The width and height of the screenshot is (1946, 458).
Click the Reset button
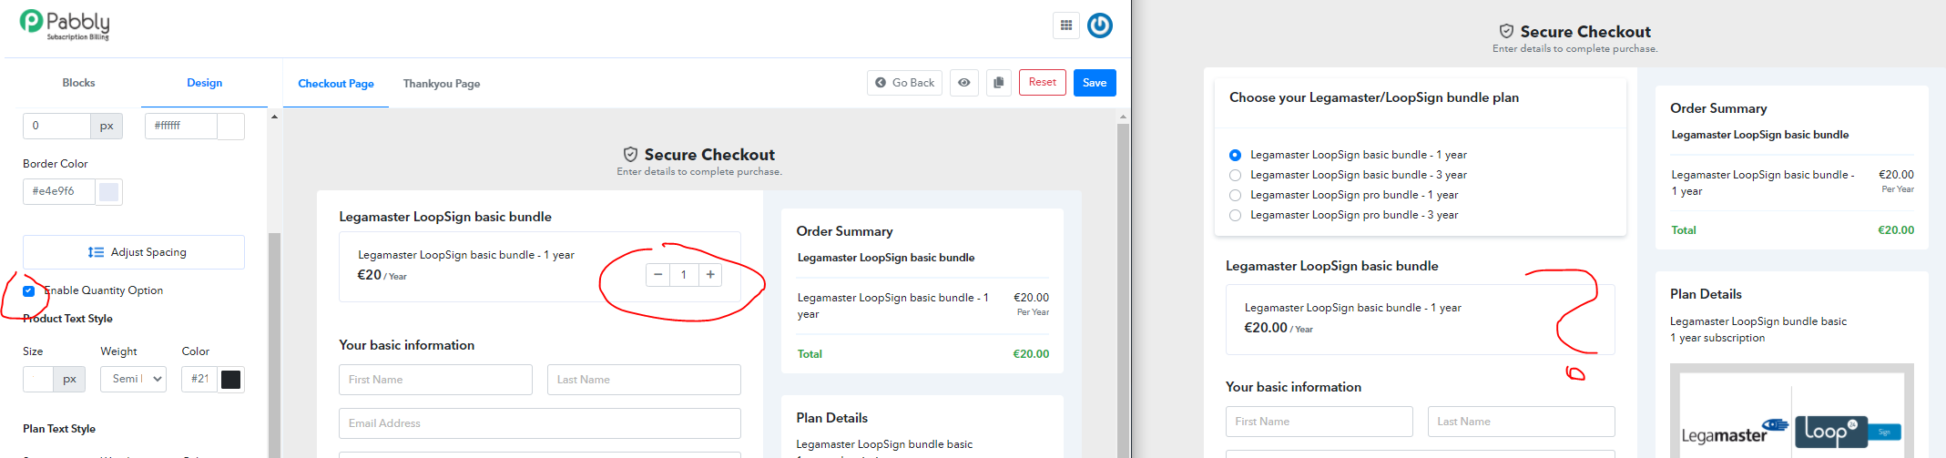(1043, 82)
